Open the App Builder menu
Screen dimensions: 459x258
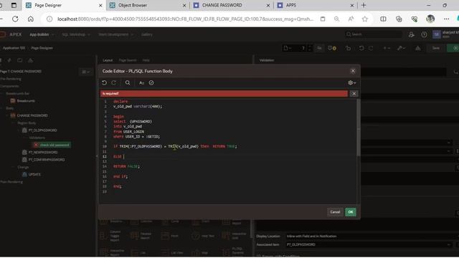42,34
